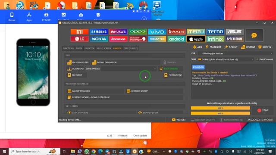Image resolution: width=276 pixels, height=155 pixels.
Task: Open the Windows Start menu
Action: pos(4,151)
